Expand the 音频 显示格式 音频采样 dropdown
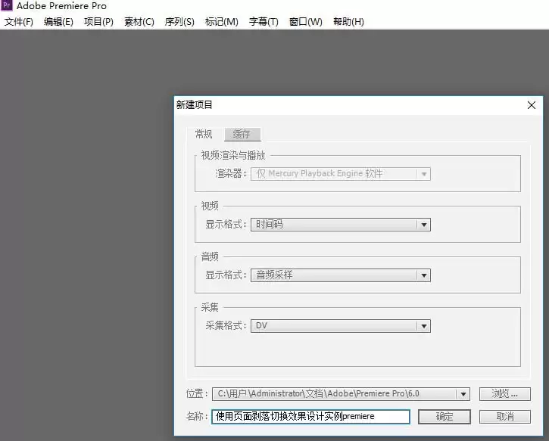549x441 pixels. click(424, 275)
